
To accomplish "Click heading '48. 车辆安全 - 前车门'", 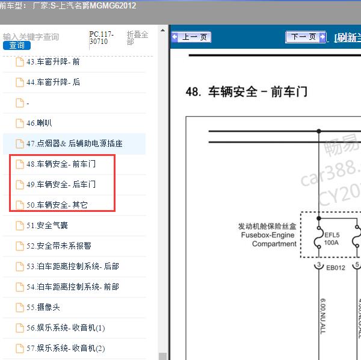I will tap(247, 92).
